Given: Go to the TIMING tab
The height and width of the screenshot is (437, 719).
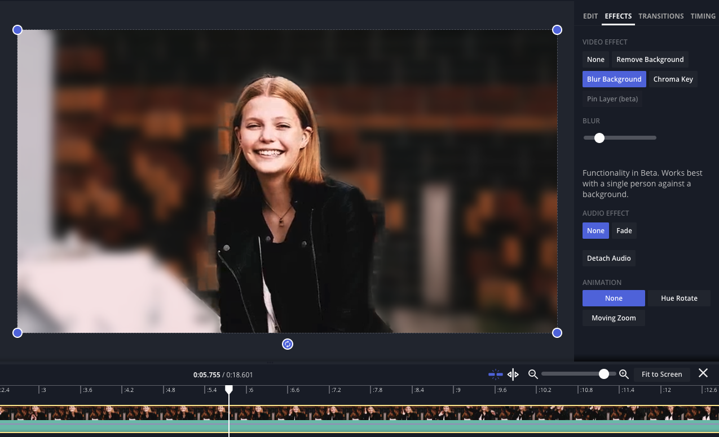Looking at the screenshot, I should point(703,16).
